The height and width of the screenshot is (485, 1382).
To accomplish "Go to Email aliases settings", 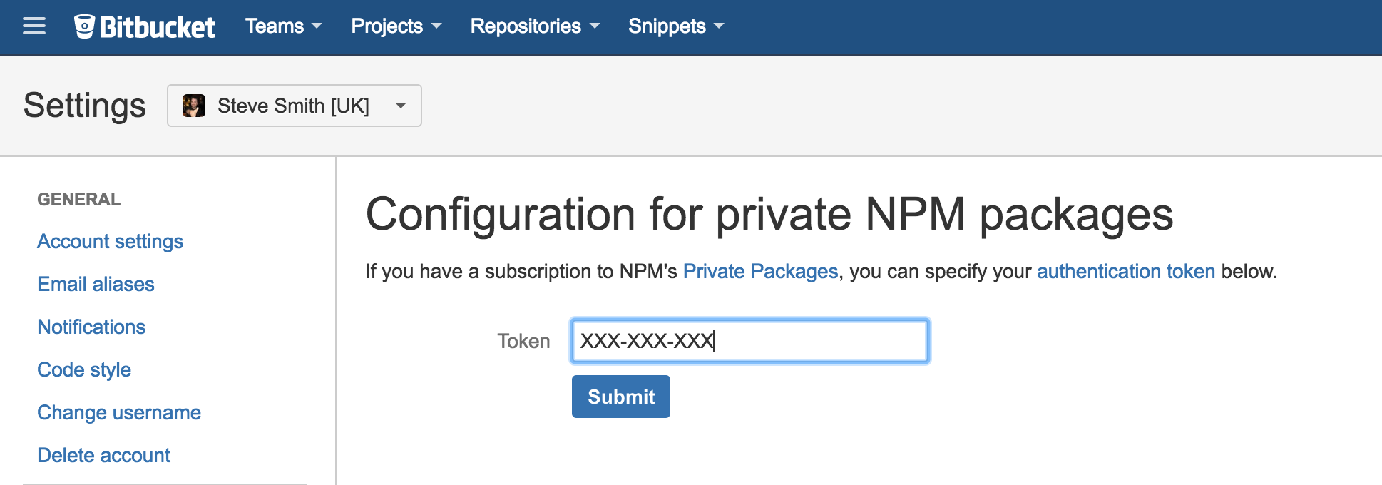I will tap(96, 285).
